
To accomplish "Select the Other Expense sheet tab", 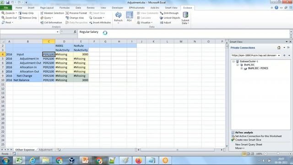I will [x=25, y=150].
